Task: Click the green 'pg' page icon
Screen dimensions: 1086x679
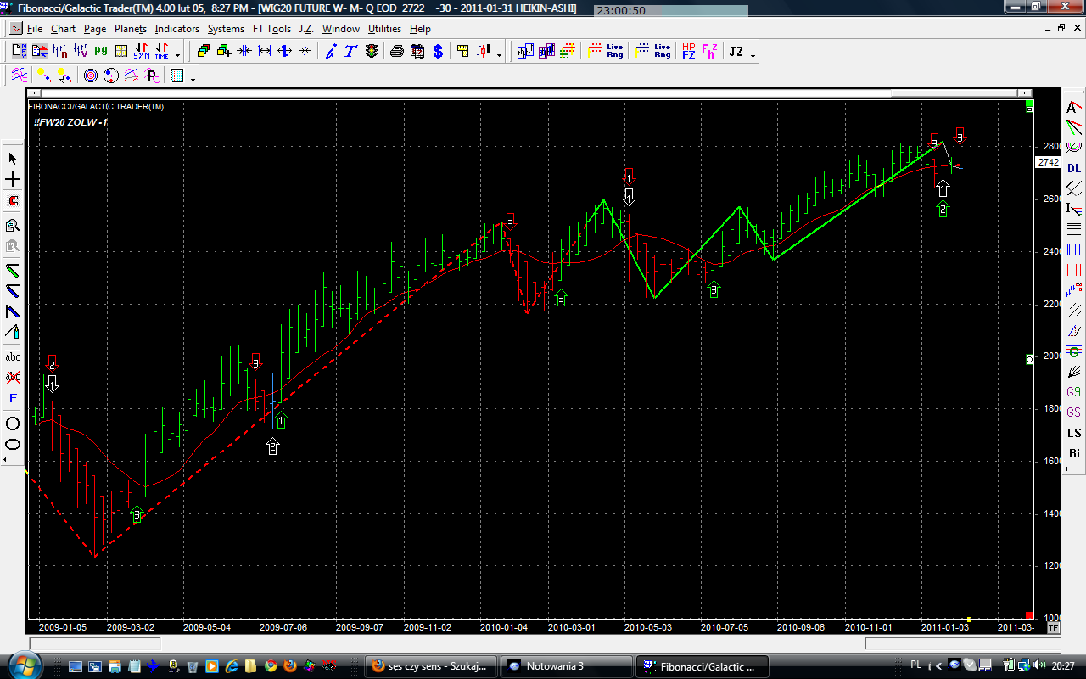Action: pos(100,52)
